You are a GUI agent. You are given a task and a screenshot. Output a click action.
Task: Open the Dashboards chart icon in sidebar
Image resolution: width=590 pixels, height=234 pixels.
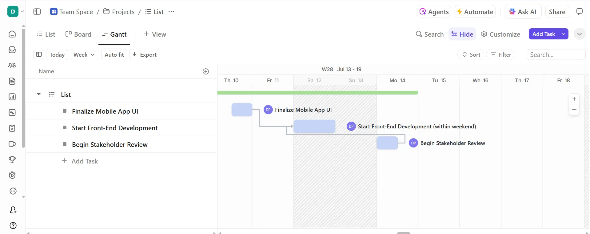[12, 97]
